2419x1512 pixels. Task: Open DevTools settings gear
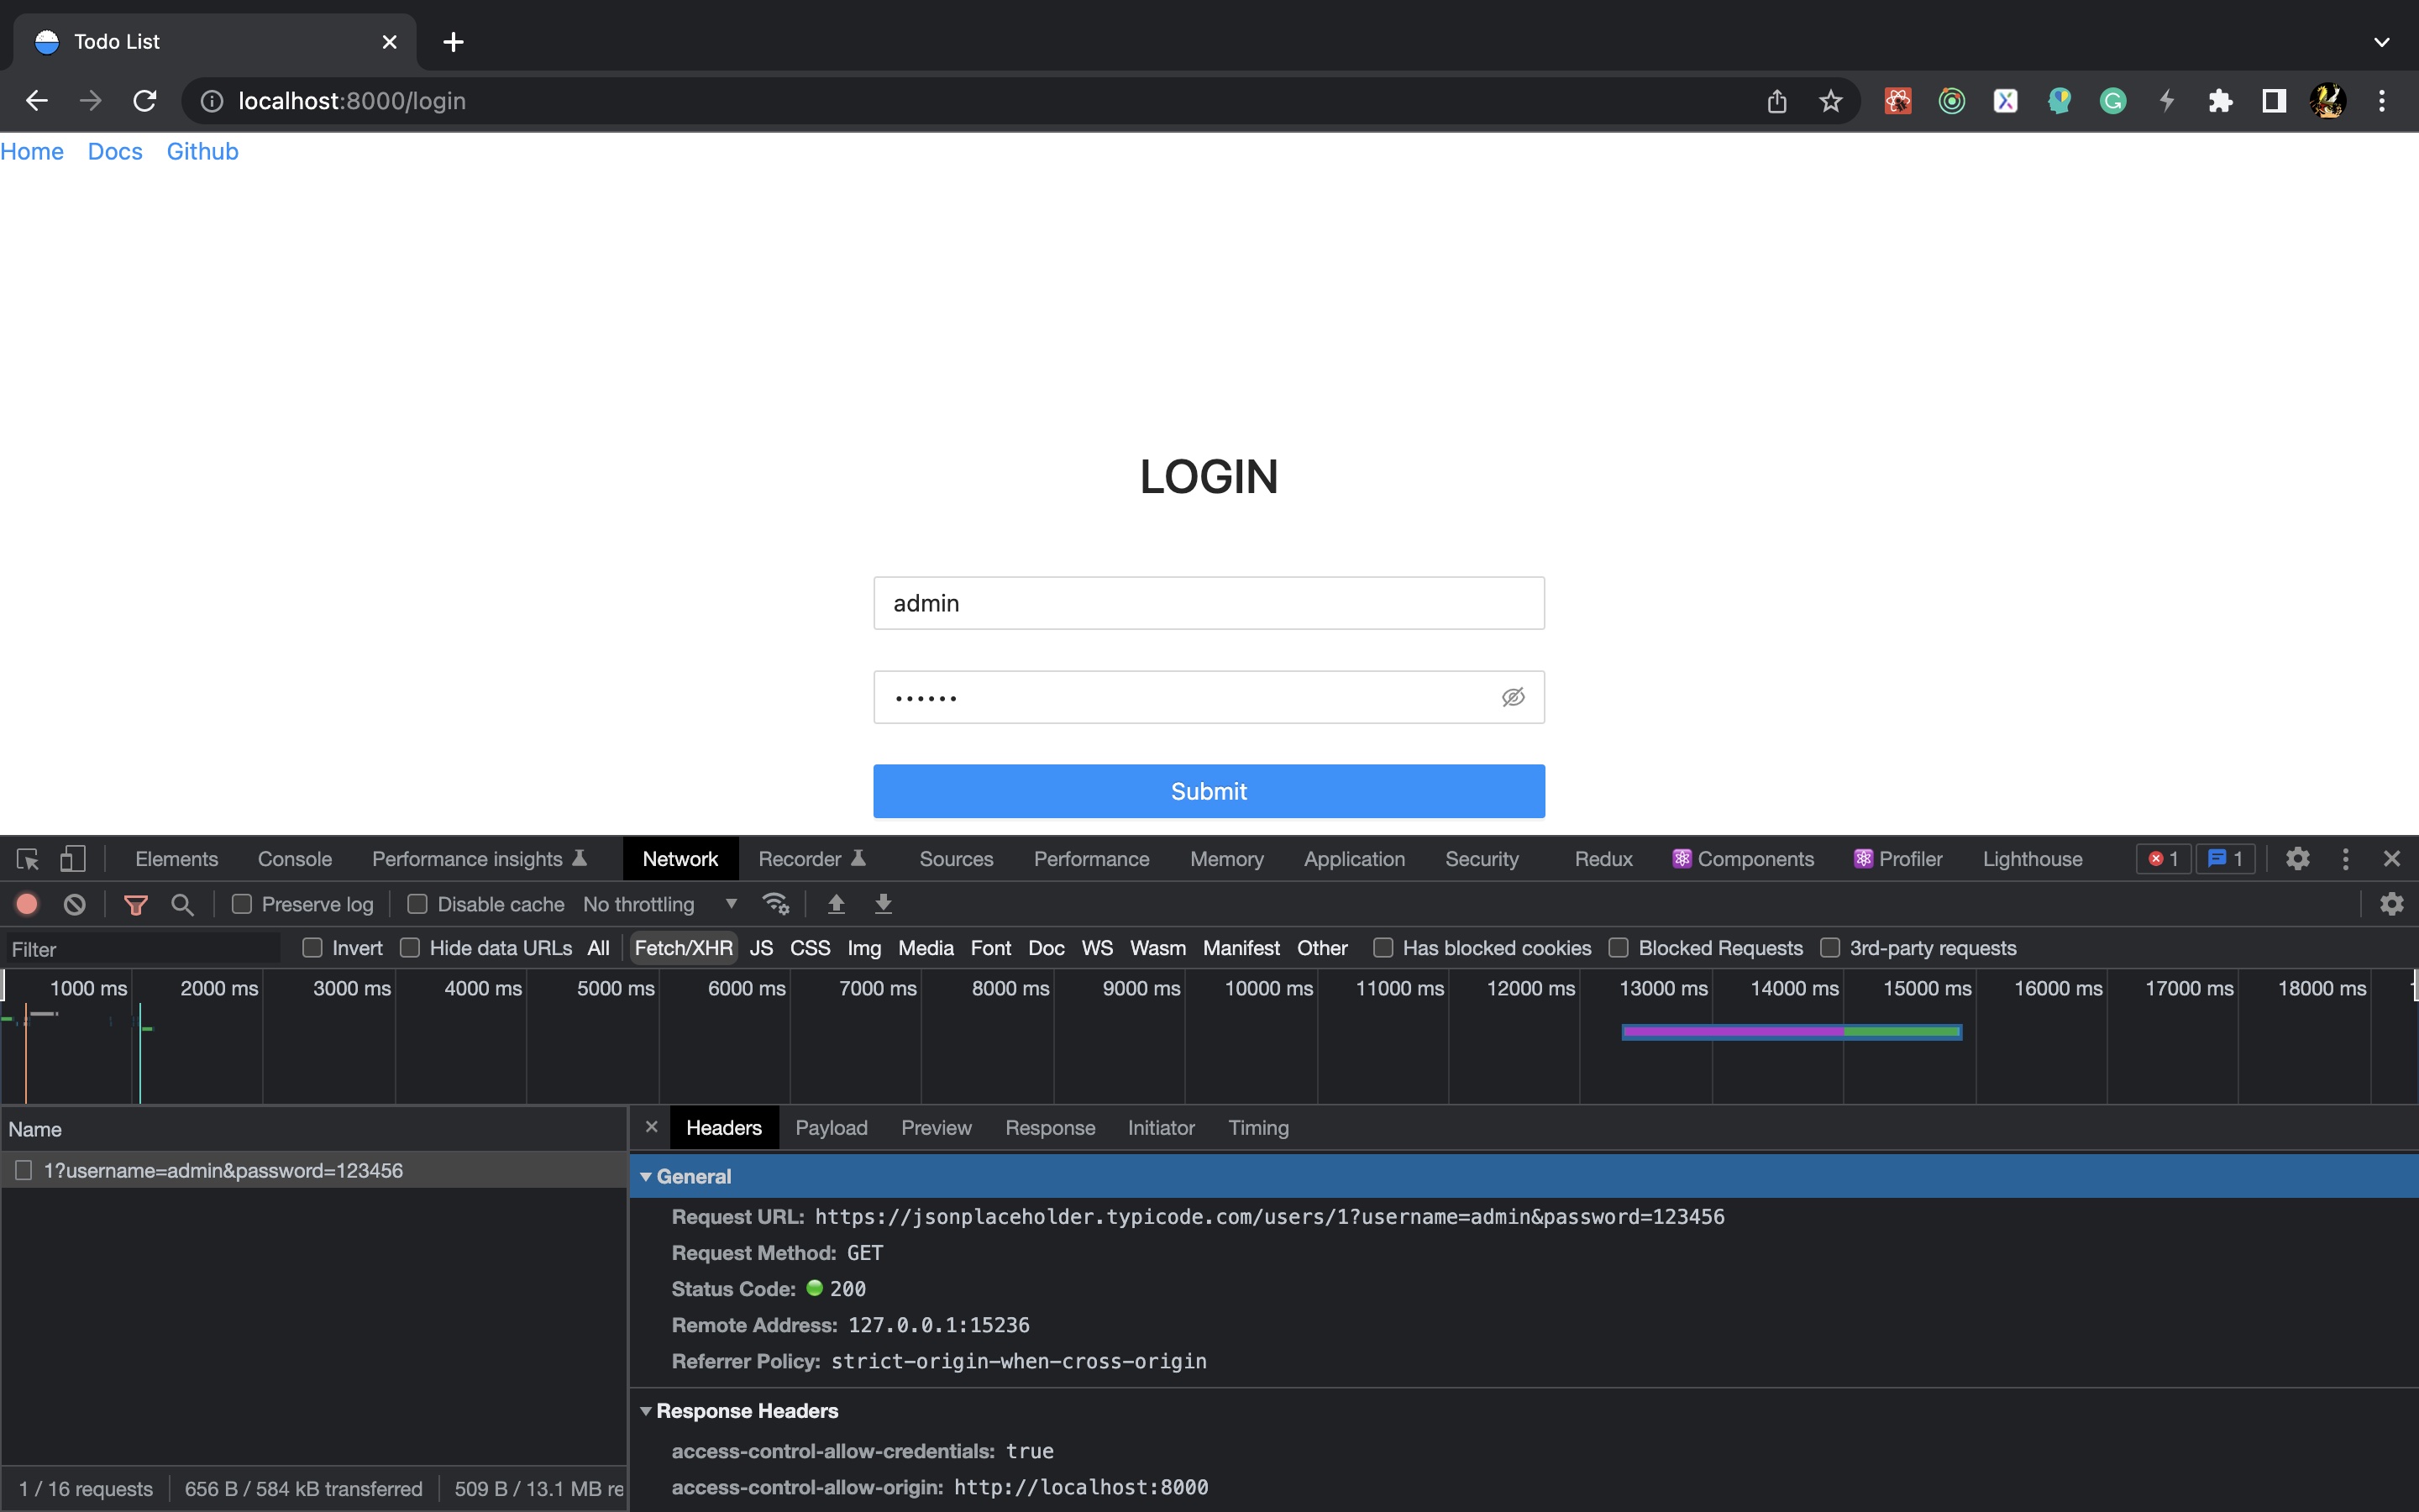tap(2297, 859)
